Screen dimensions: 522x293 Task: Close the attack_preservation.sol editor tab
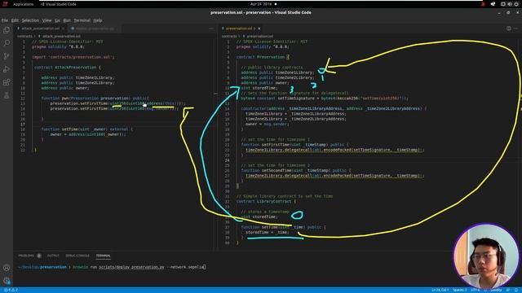click(x=63, y=28)
